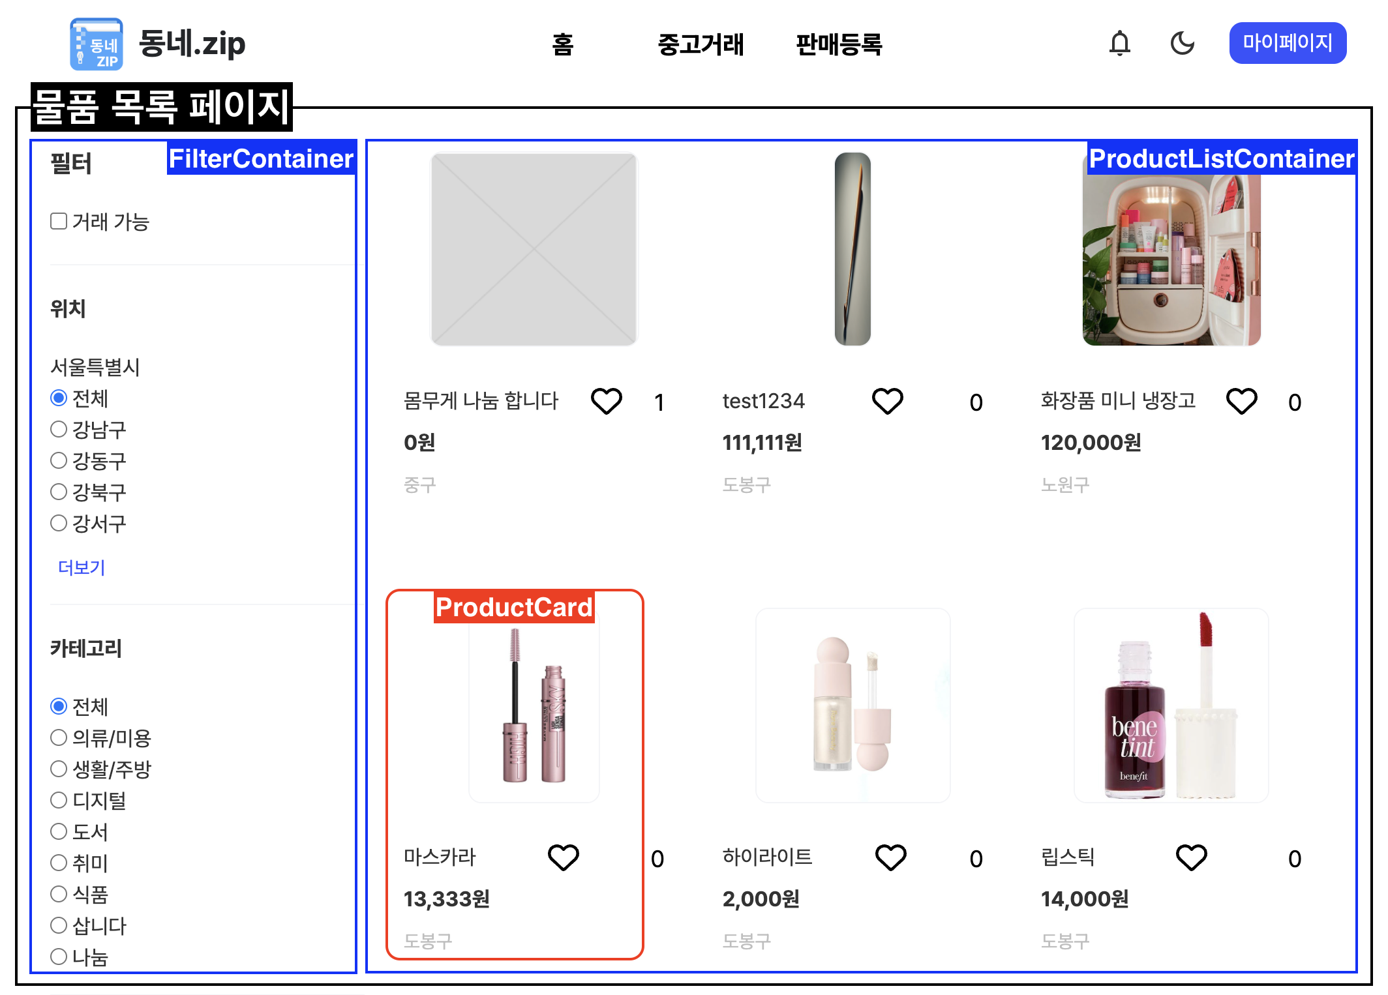This screenshot has height=995, width=1388.
Task: Enable the 거래 가능 checkbox
Action: pos(59,222)
